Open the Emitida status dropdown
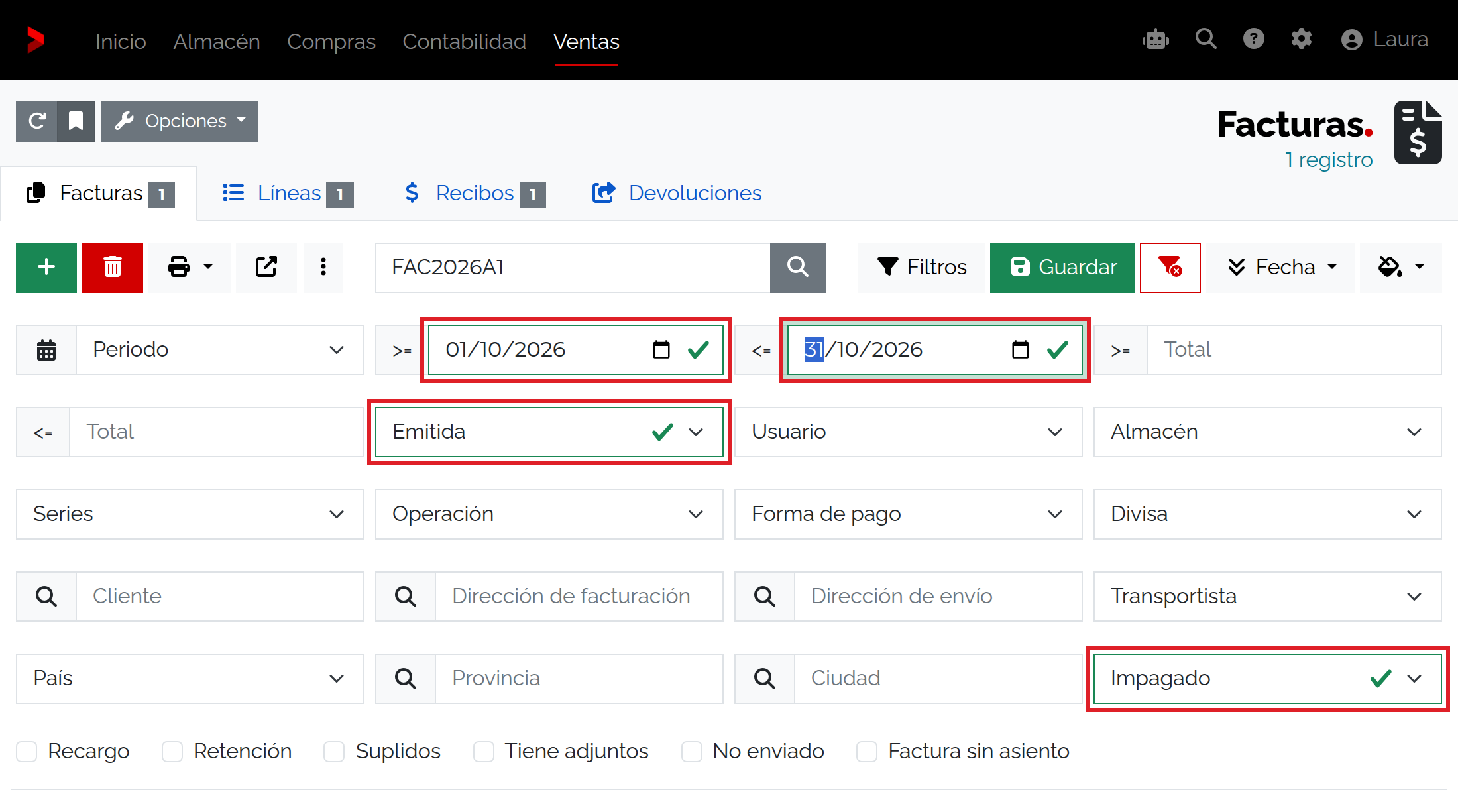 pyautogui.click(x=549, y=432)
